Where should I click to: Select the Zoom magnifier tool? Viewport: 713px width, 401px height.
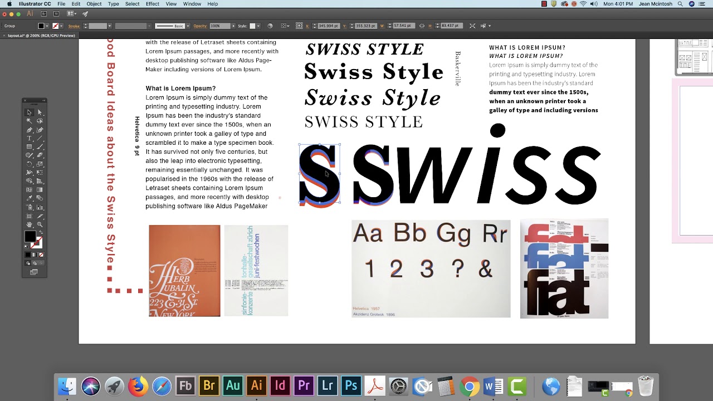pos(40,224)
